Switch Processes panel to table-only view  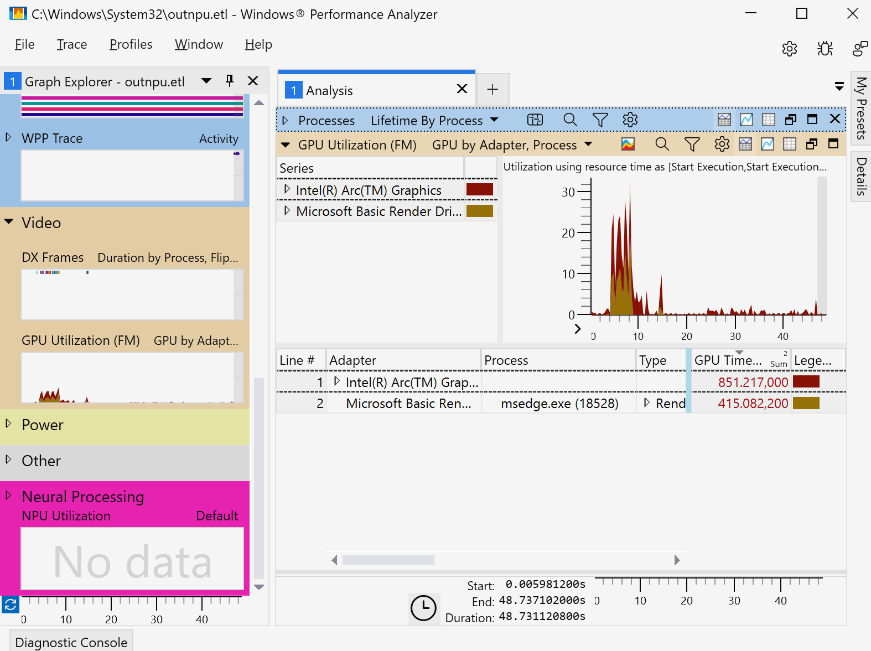pos(769,120)
